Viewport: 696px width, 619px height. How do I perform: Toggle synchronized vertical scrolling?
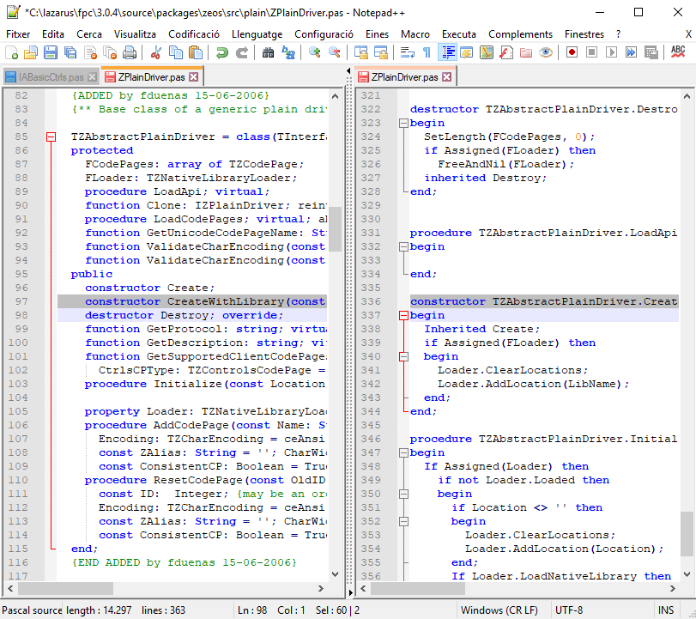pos(360,52)
